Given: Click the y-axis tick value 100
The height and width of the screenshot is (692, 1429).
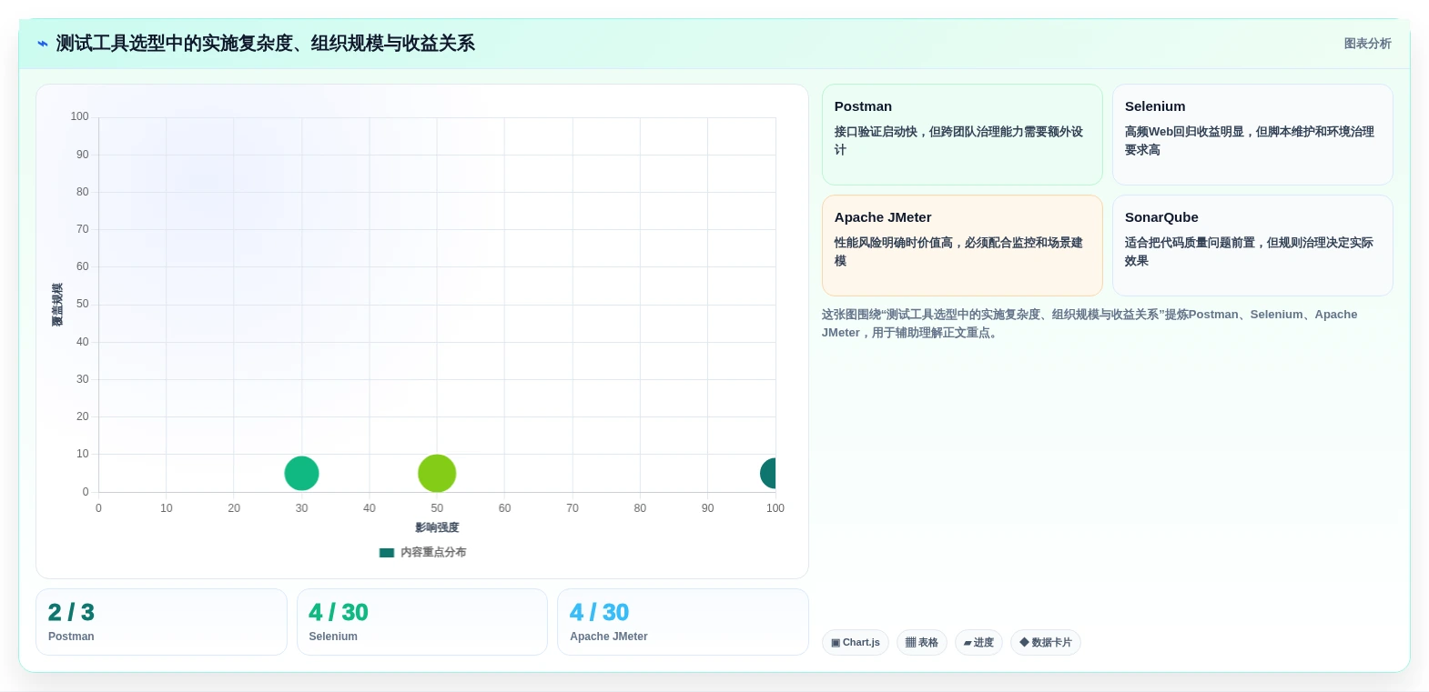Looking at the screenshot, I should tap(79, 116).
